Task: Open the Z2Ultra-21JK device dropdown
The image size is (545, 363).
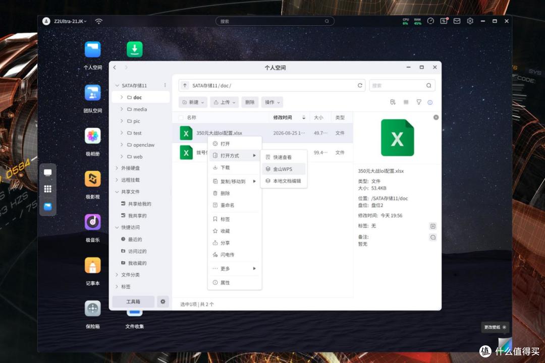Action: (70, 21)
